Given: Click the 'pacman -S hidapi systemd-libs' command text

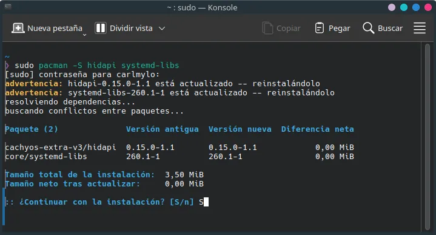Looking at the screenshot, I should pyautogui.click(x=109, y=66).
